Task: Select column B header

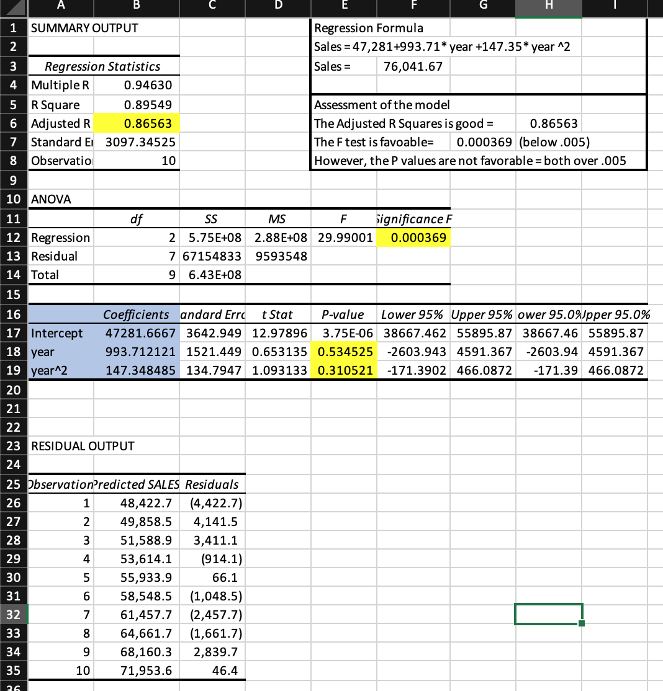Action: (x=136, y=9)
